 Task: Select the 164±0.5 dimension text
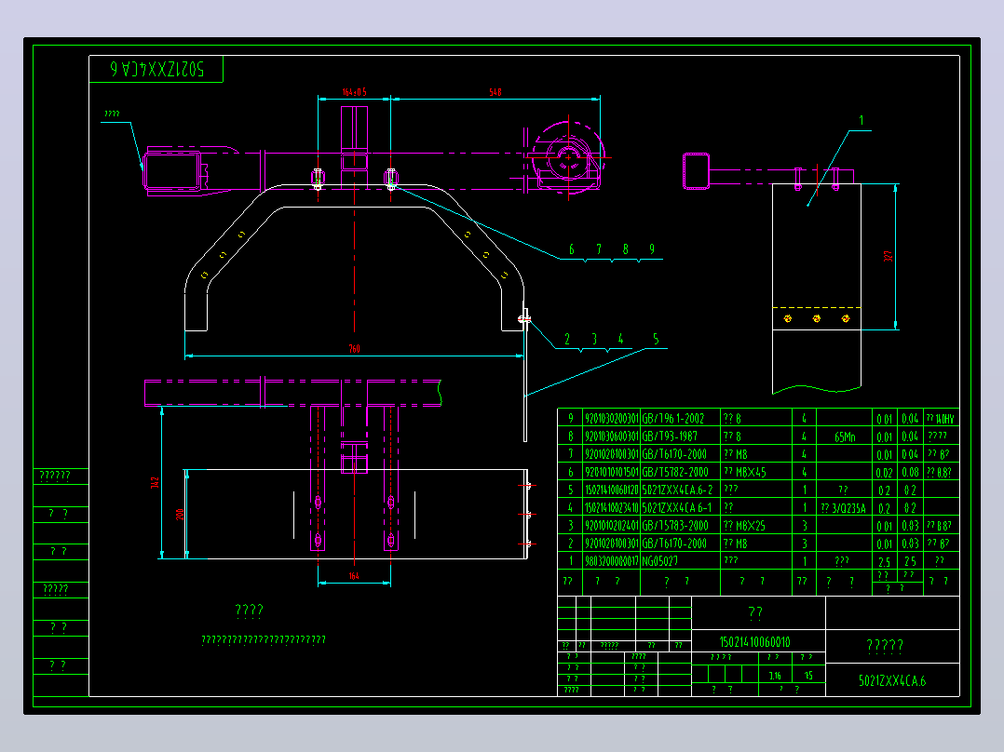[354, 92]
